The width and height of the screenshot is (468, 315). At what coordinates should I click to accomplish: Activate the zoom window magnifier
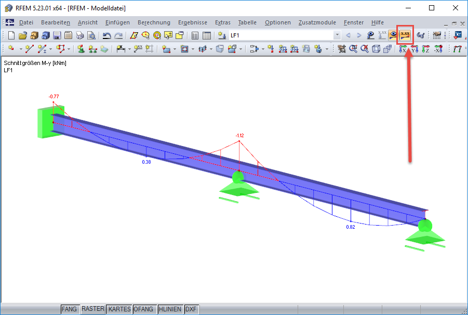353,49
